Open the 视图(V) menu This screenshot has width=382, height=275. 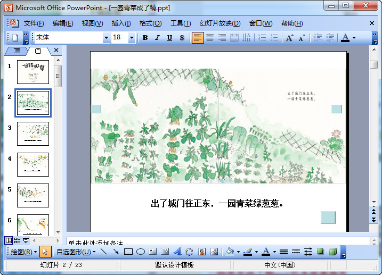point(92,23)
